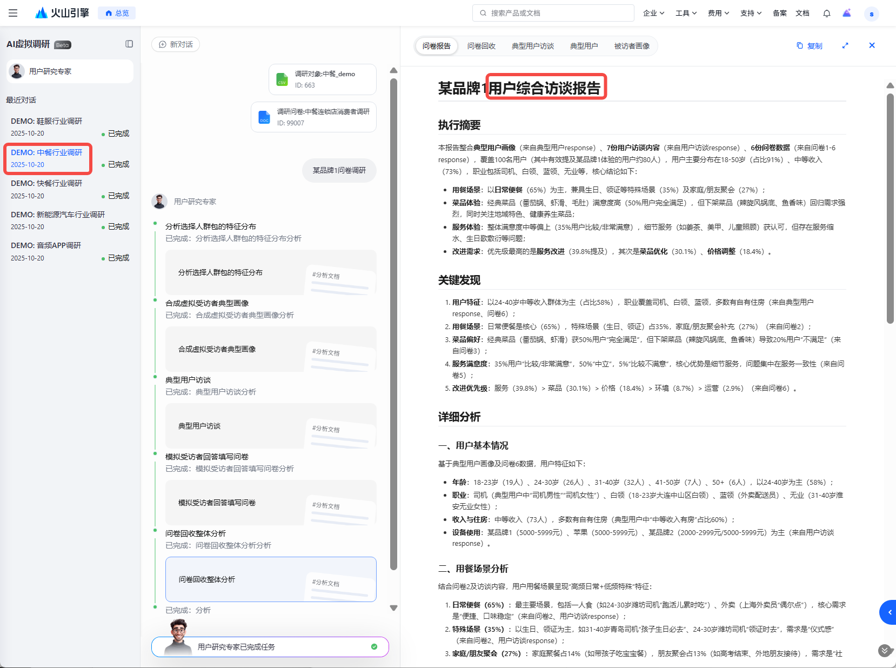
Task: Start a 新对话 conversation
Action: (x=176, y=44)
